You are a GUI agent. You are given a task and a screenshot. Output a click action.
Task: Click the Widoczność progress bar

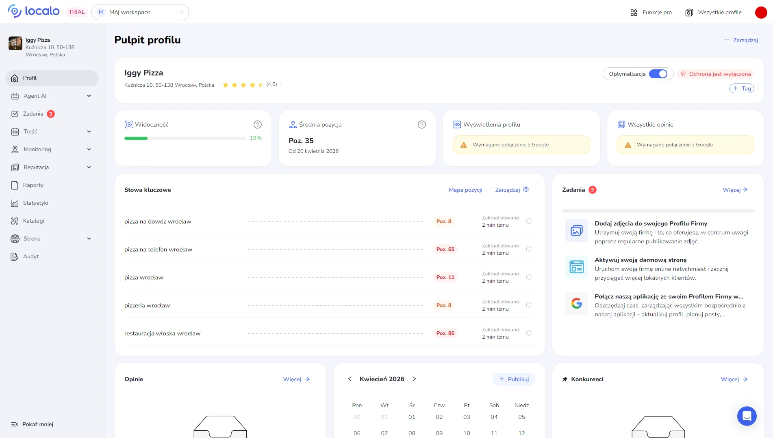click(185, 138)
